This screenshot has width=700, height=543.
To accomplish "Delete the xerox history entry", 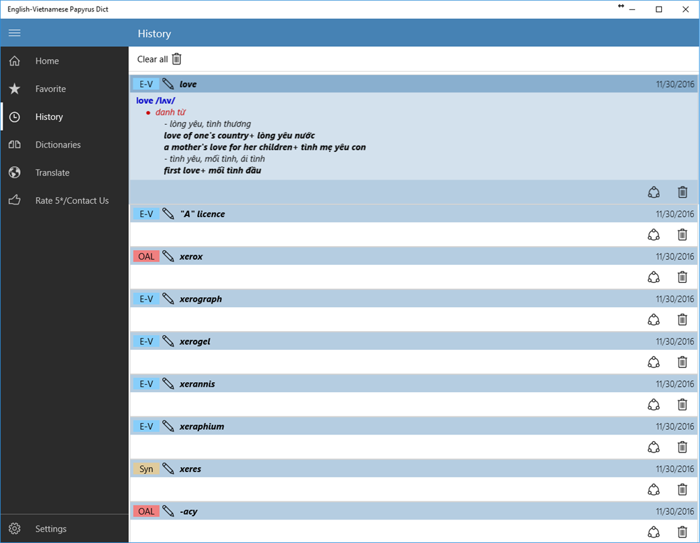I will pos(682,277).
